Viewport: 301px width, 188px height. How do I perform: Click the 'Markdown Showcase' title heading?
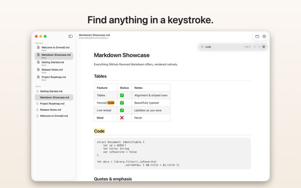pos(122,55)
